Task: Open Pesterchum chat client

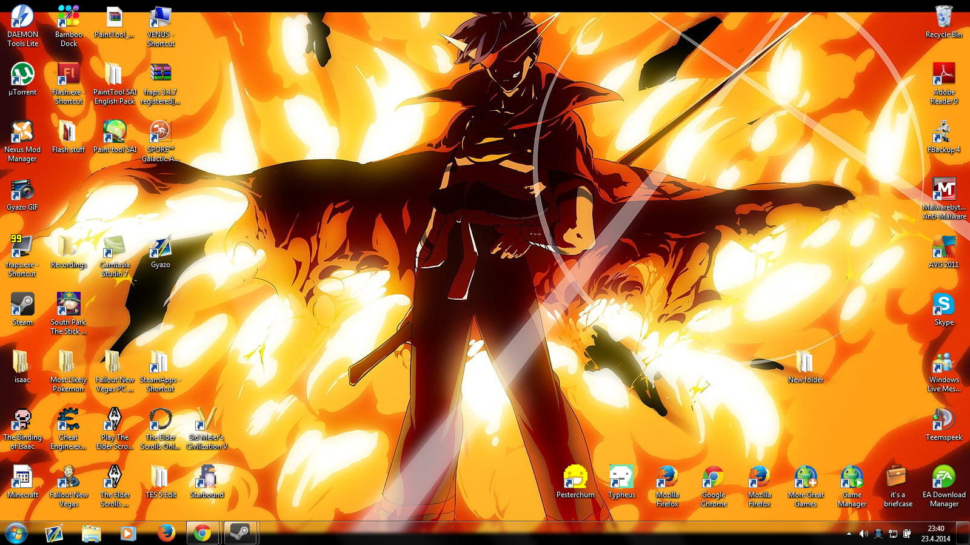Action: [x=575, y=482]
